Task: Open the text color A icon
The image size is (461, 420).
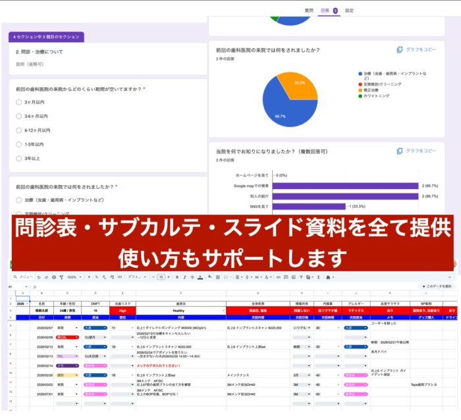Action: 200,277
